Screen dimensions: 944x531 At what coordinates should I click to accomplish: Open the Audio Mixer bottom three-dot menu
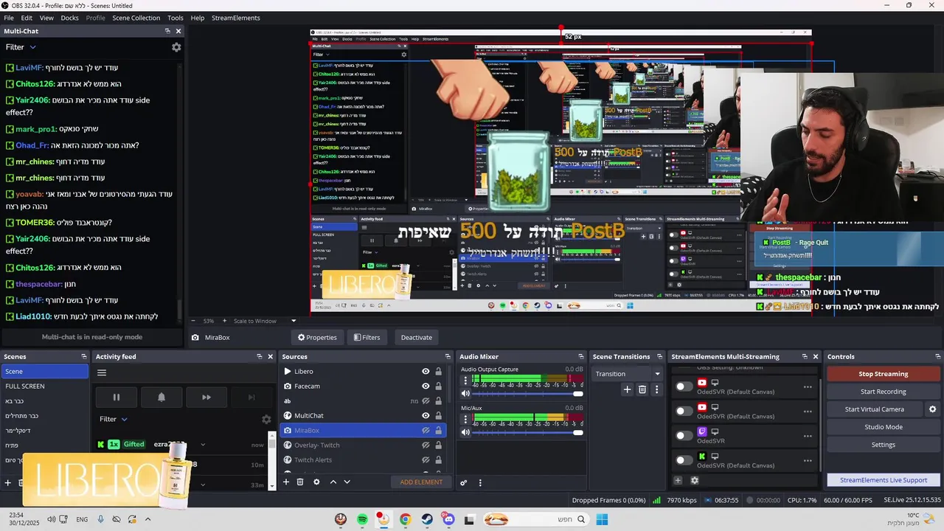coord(480,483)
